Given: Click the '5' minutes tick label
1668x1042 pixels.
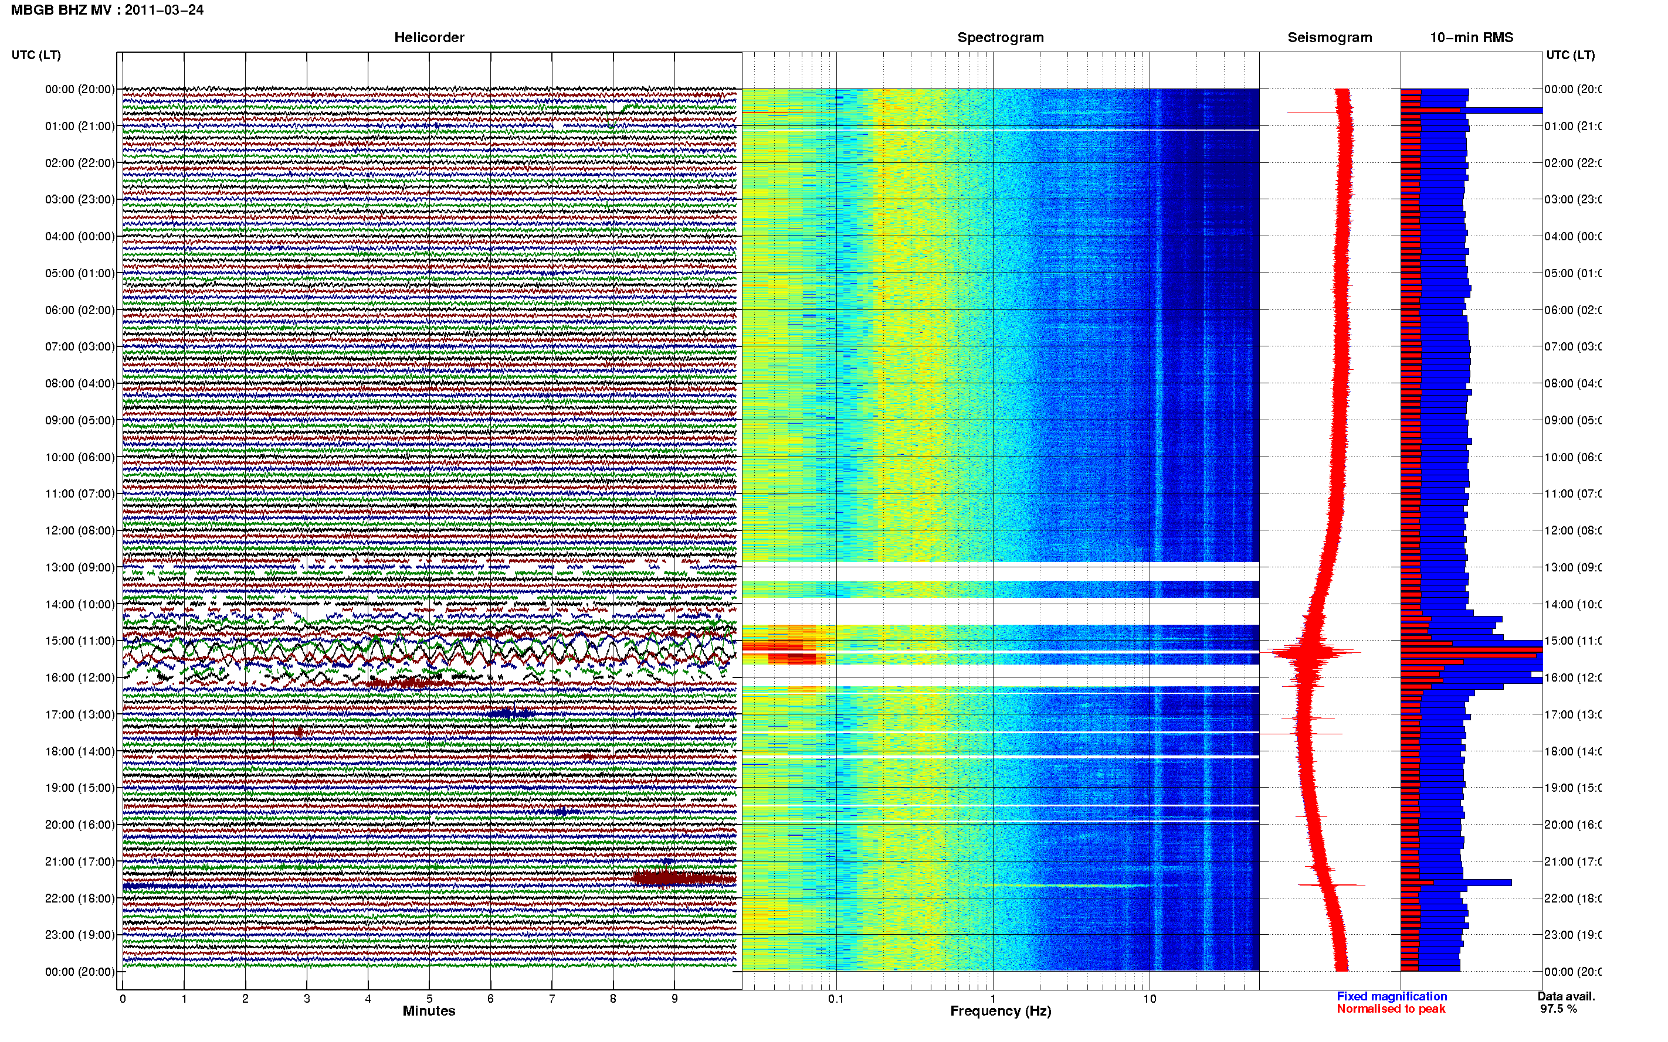Looking at the screenshot, I should click(429, 999).
